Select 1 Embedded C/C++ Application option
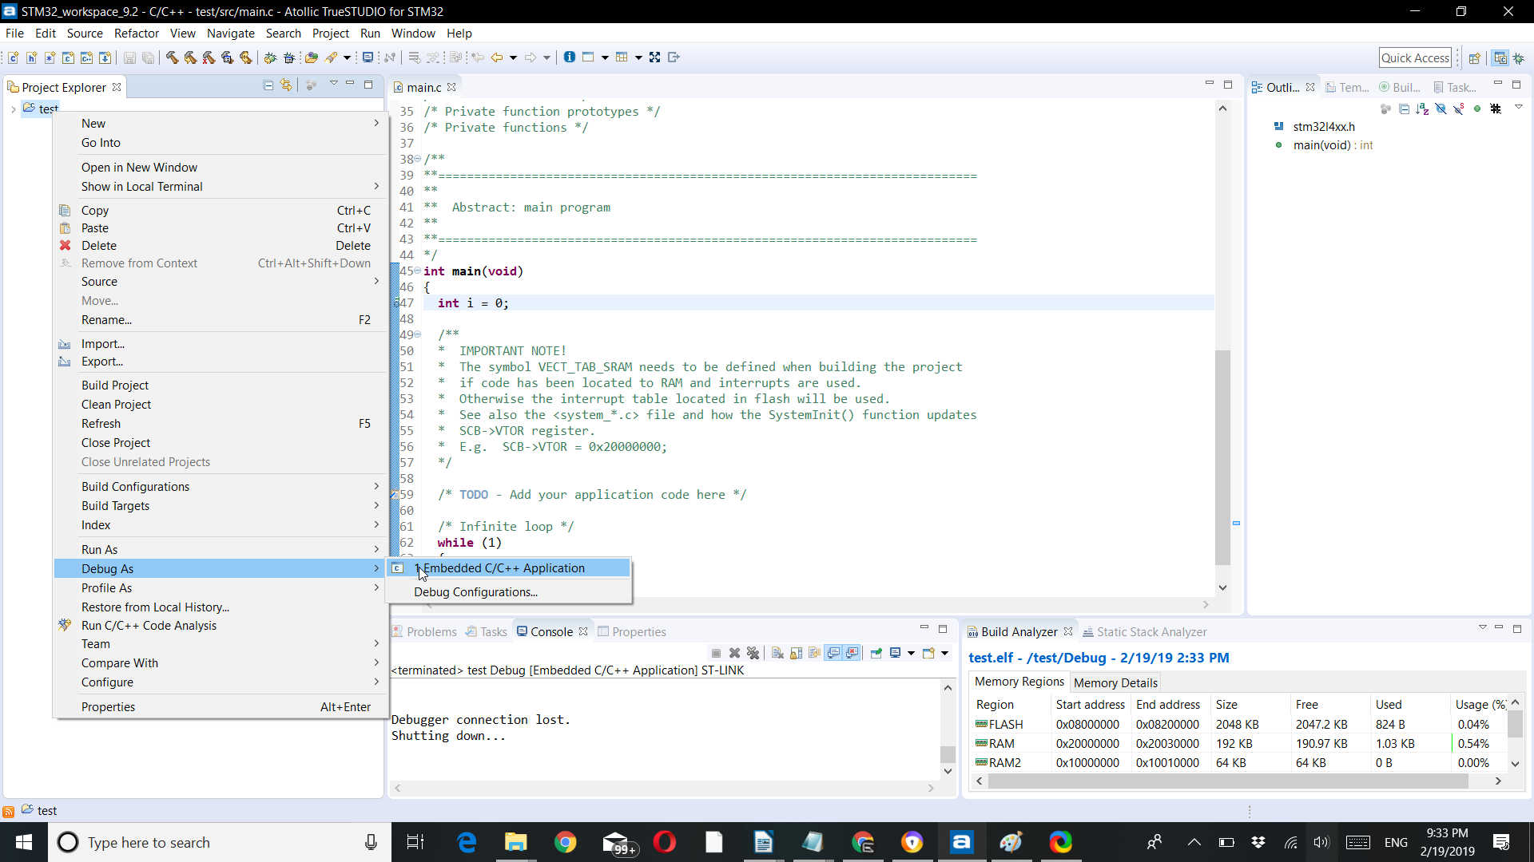1534x862 pixels. pyautogui.click(x=503, y=567)
